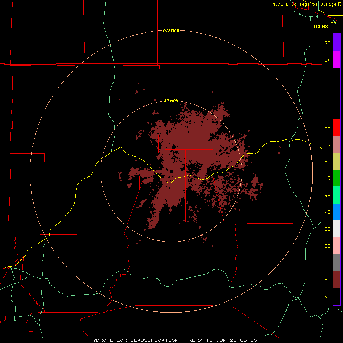The width and height of the screenshot is (343, 343).
Task: Click the BD legend label
Action: 327,162
